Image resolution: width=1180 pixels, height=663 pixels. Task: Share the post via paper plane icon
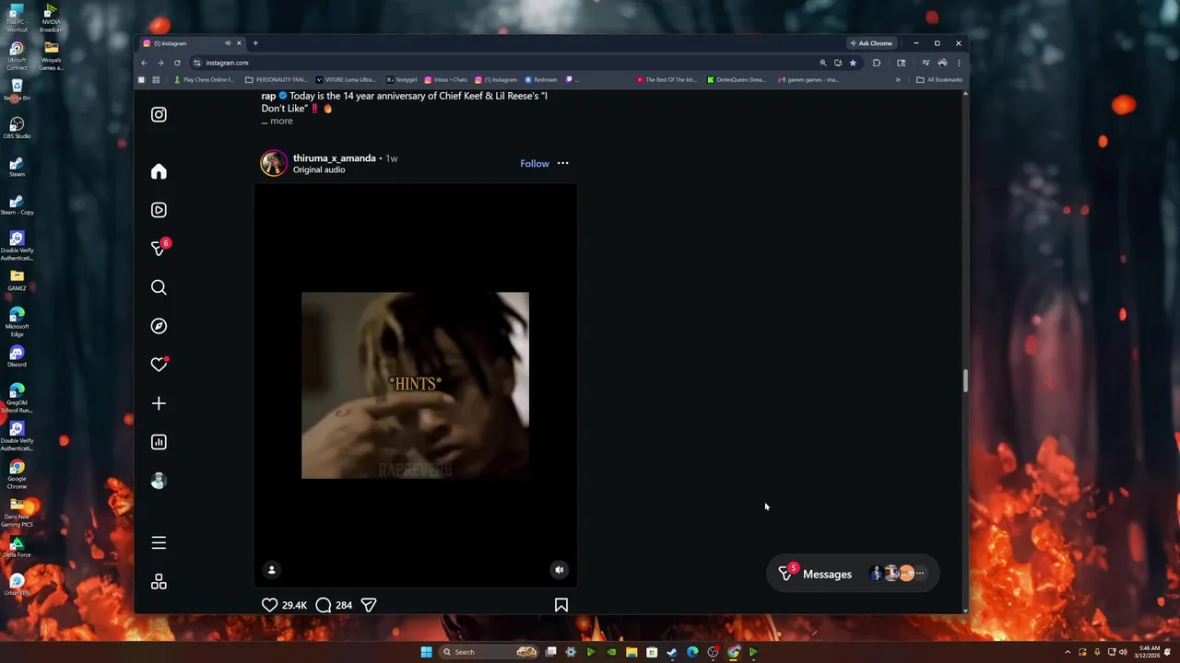pyautogui.click(x=369, y=605)
